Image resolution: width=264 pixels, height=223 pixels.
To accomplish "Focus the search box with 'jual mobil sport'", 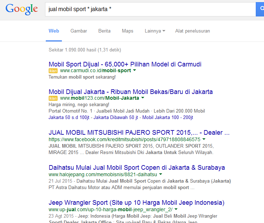I will [x=150, y=9].
